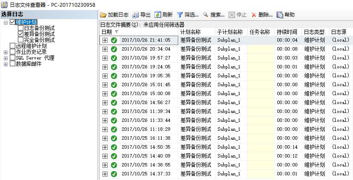Uncheck the 维护计划 checkbox
This screenshot has height=180, width=353.
[12, 22]
